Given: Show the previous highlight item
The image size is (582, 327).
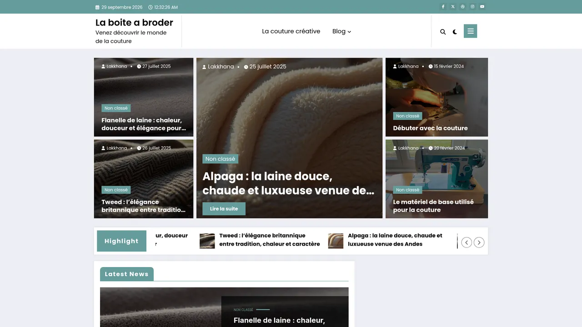Looking at the screenshot, I should (467, 243).
